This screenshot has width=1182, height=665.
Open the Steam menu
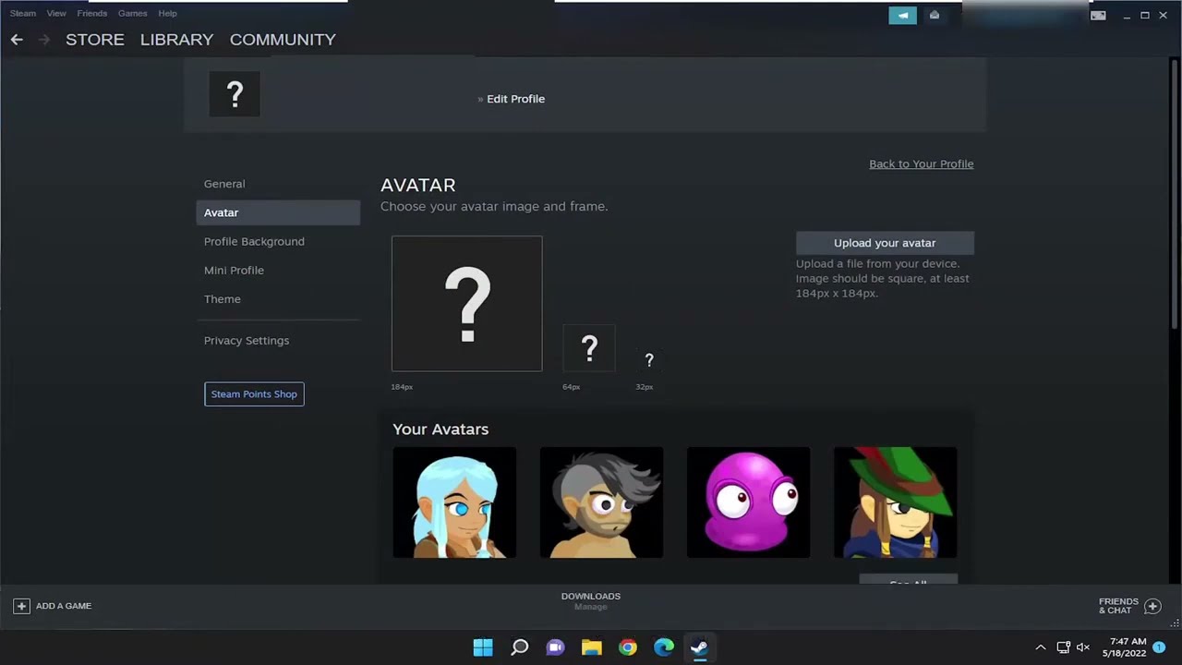(x=23, y=14)
